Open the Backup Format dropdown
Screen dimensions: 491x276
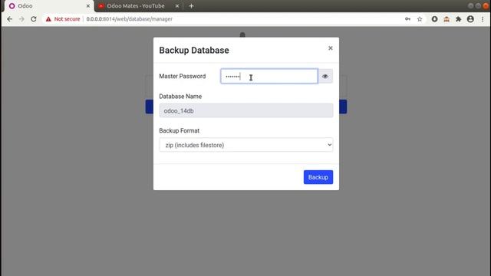(x=246, y=145)
